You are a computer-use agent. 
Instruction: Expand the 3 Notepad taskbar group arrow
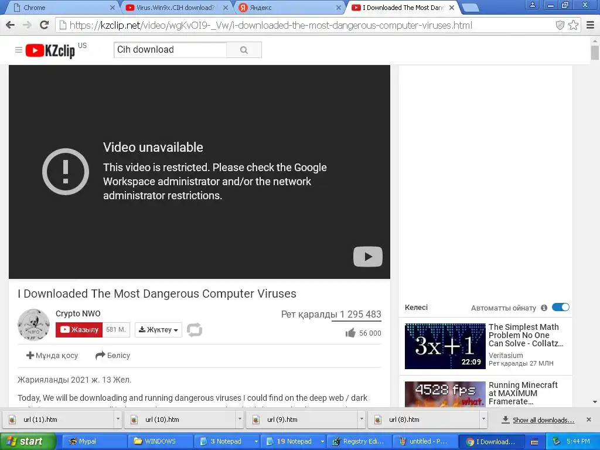256,442
